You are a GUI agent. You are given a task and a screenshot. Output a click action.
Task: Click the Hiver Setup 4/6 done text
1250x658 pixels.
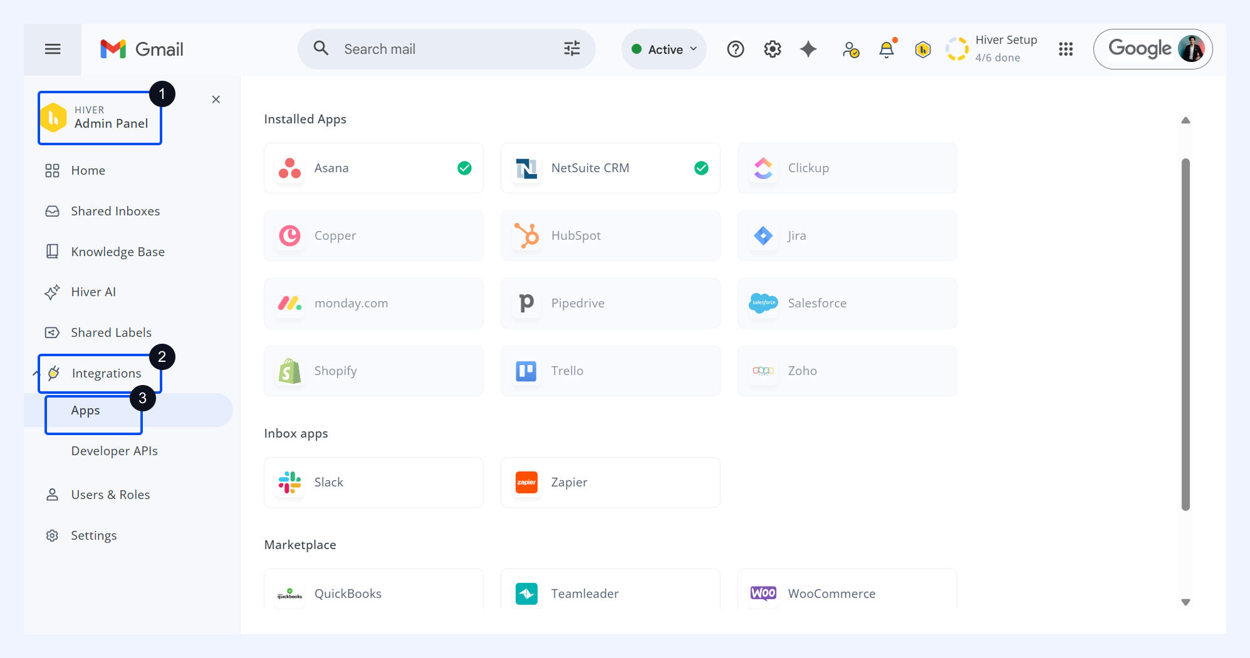click(x=1006, y=49)
